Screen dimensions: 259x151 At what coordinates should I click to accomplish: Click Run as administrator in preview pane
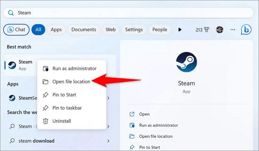click(159, 125)
